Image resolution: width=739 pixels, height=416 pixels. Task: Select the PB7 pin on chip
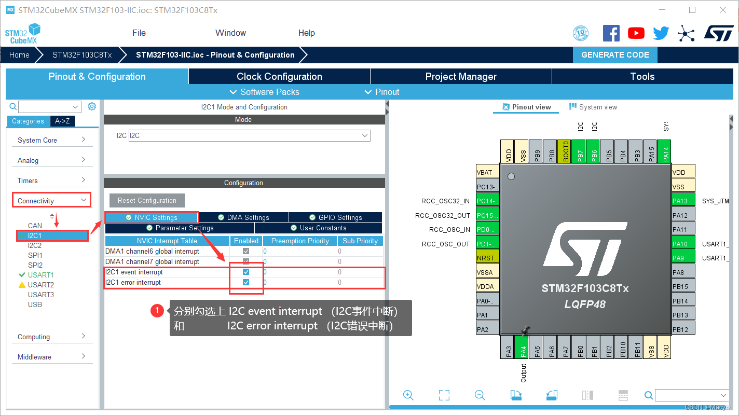[579, 152]
